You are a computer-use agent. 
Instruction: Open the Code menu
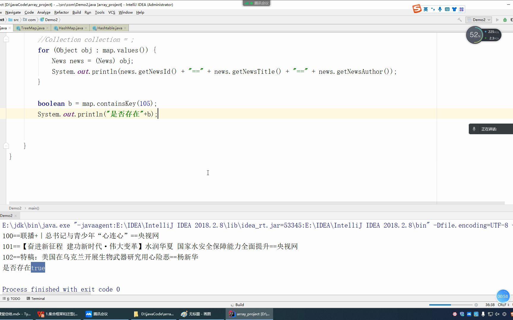tap(29, 12)
